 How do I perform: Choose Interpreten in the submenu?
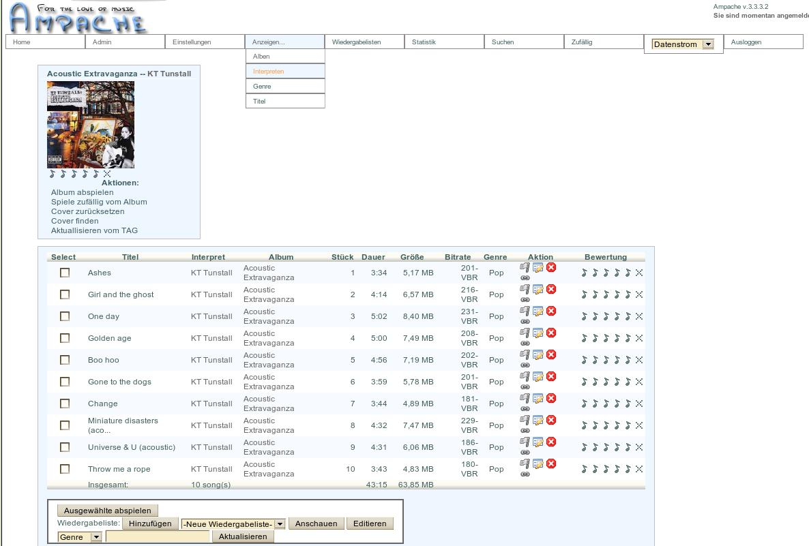click(x=285, y=71)
